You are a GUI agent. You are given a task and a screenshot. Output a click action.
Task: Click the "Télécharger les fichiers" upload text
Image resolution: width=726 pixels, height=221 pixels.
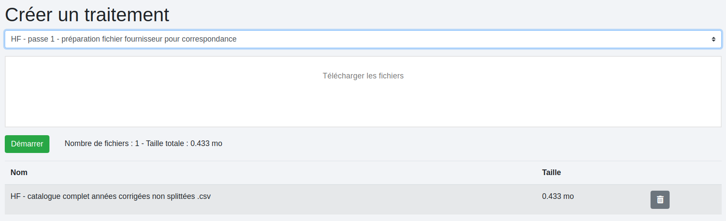coord(363,76)
